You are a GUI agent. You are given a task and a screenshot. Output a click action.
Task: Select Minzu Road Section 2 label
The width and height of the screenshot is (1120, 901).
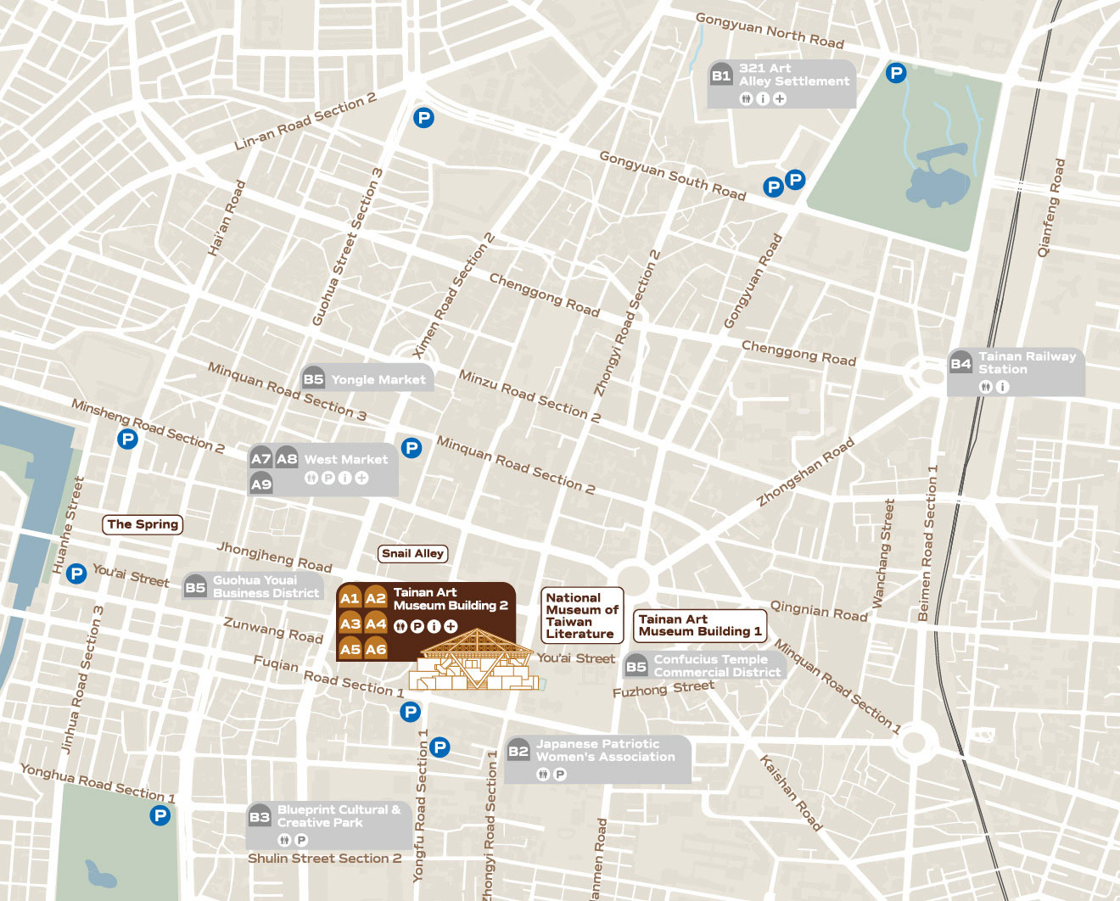[530, 396]
